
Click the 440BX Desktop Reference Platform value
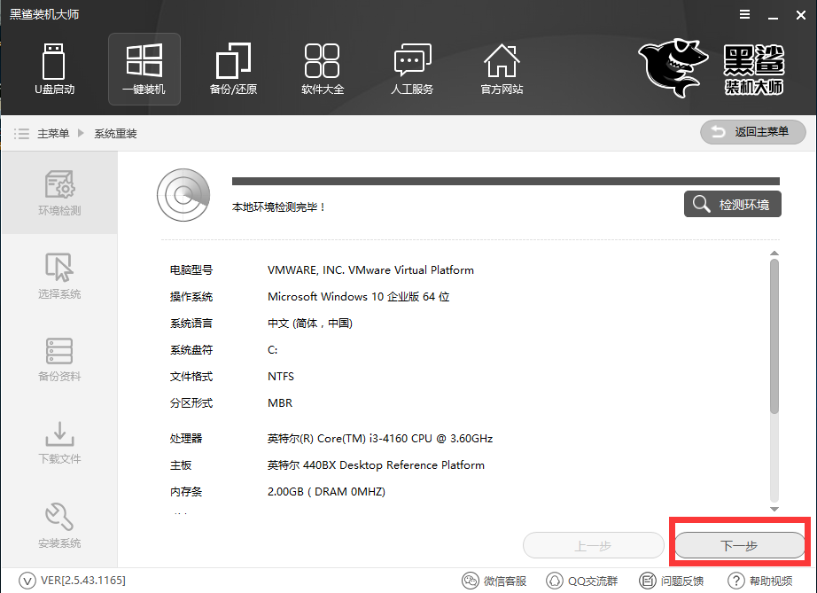(377, 464)
